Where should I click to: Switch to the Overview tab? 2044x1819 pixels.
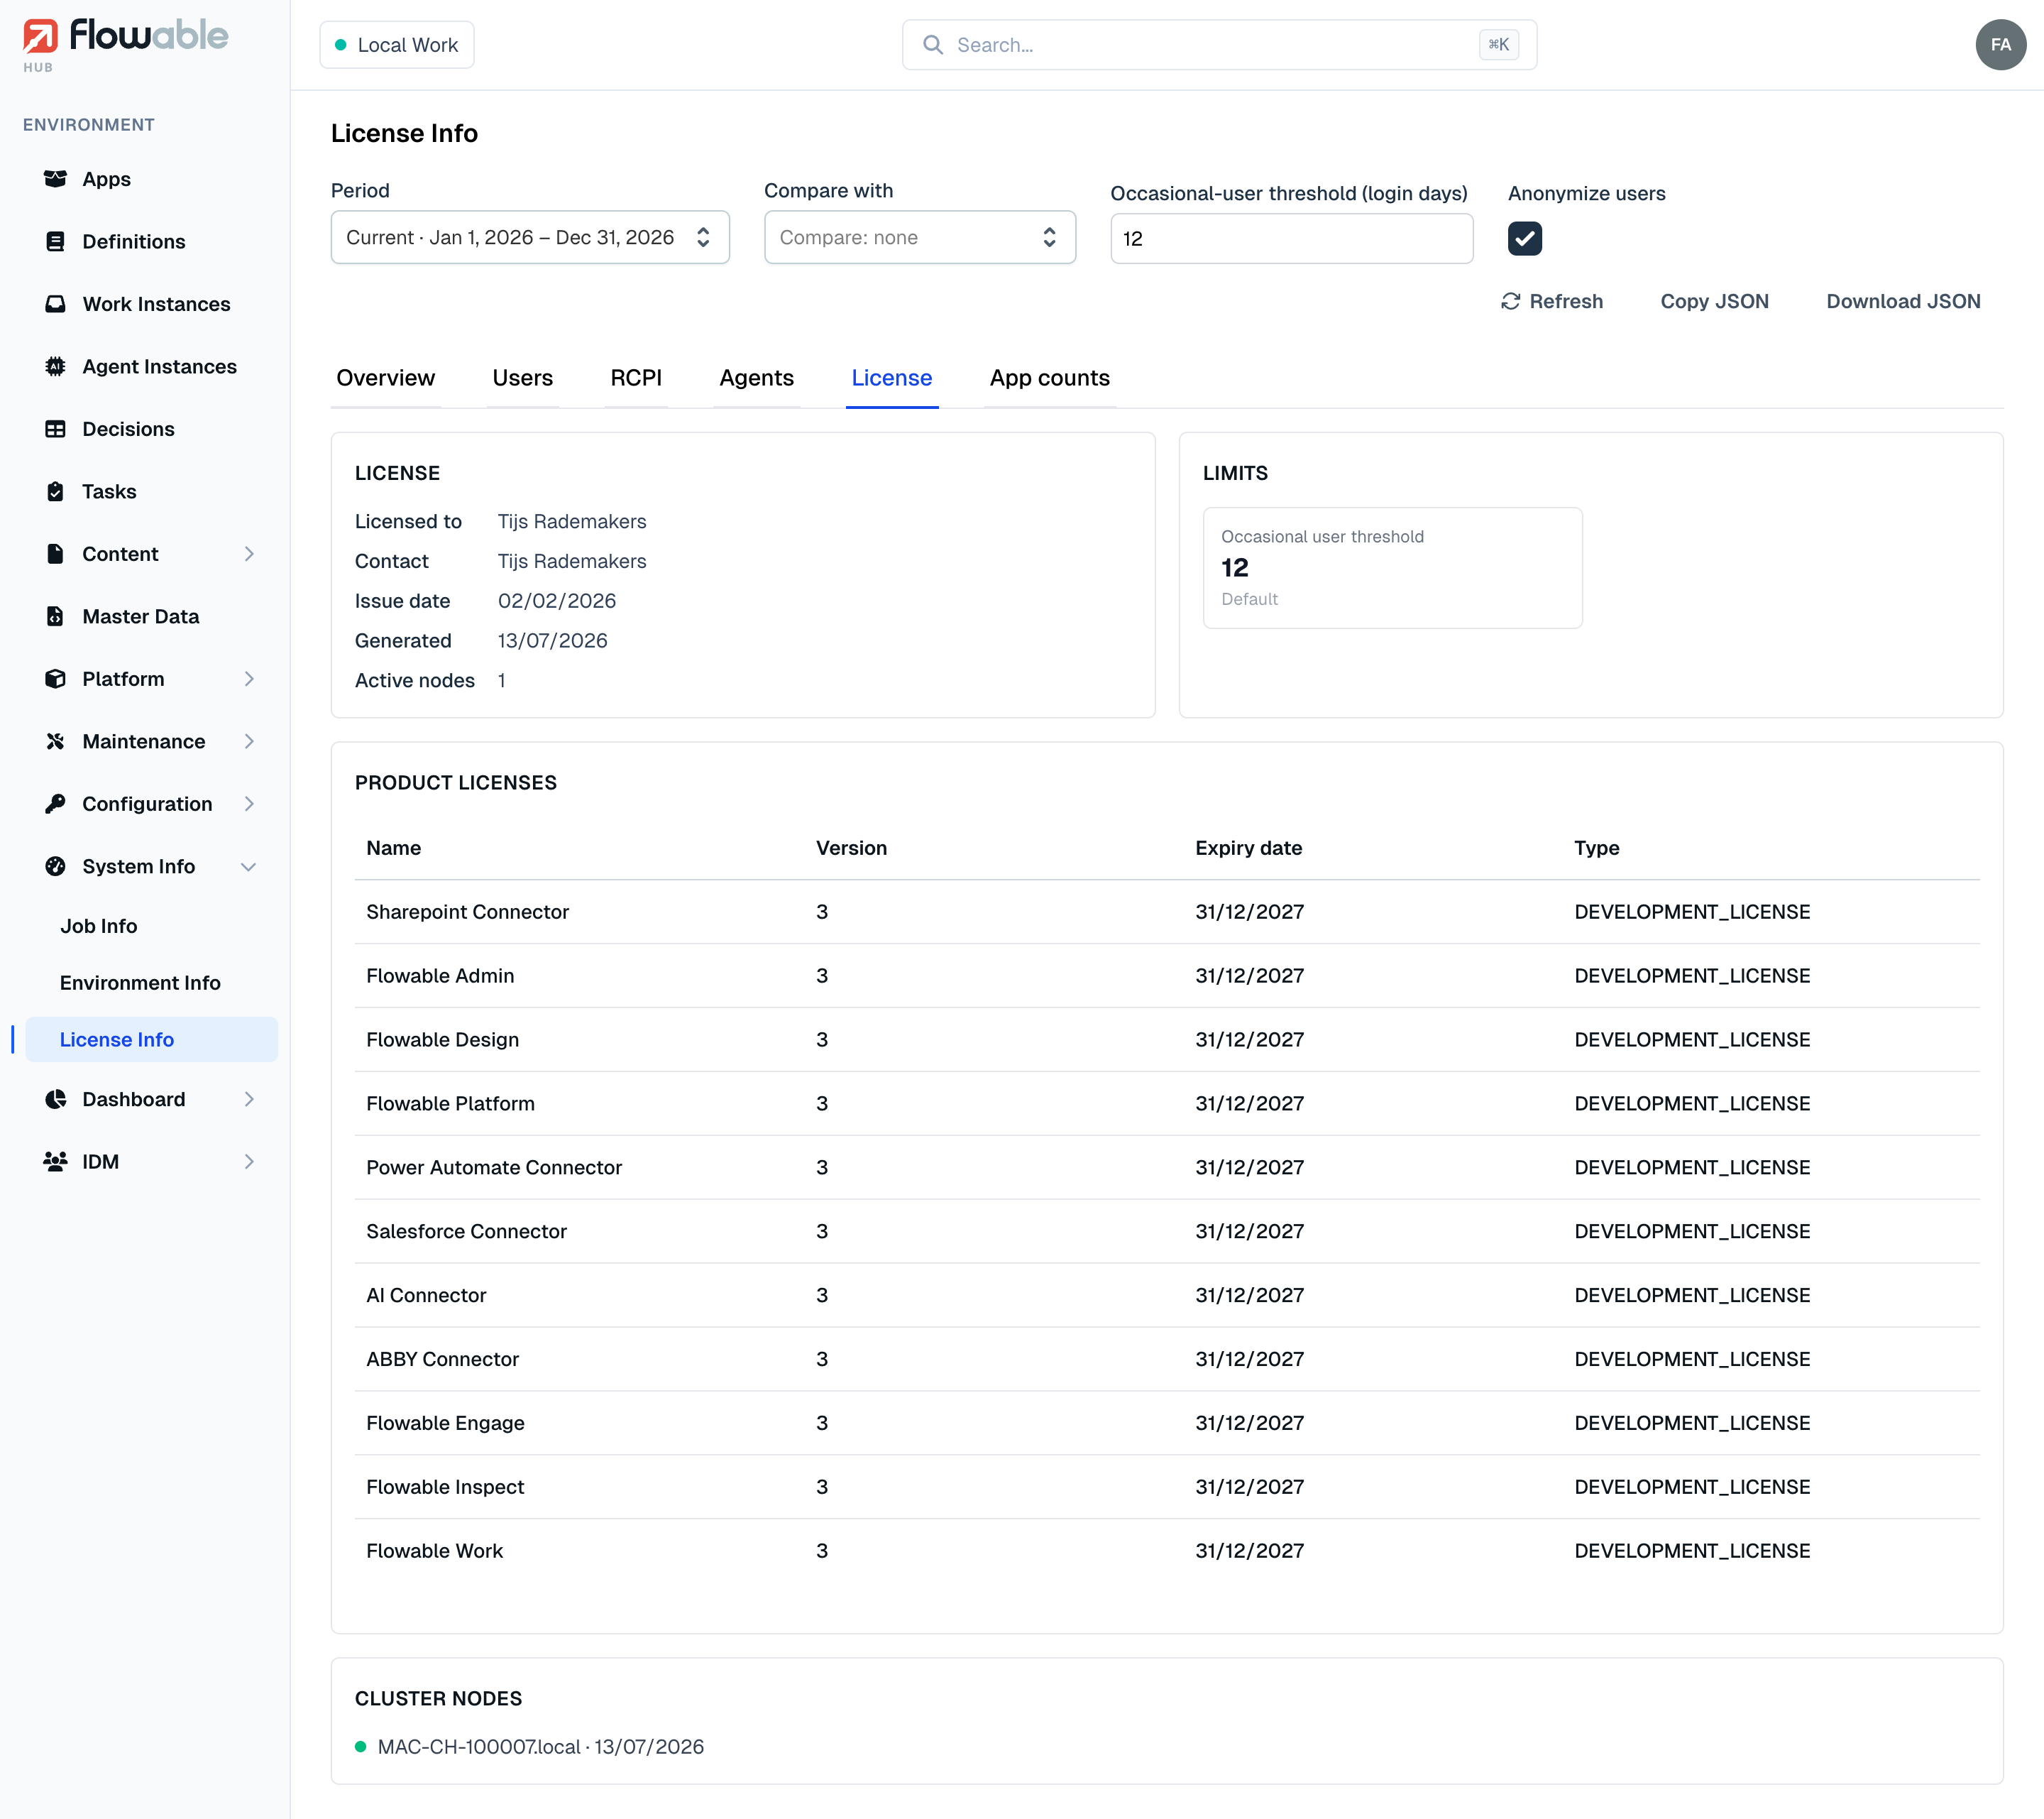[x=385, y=378]
